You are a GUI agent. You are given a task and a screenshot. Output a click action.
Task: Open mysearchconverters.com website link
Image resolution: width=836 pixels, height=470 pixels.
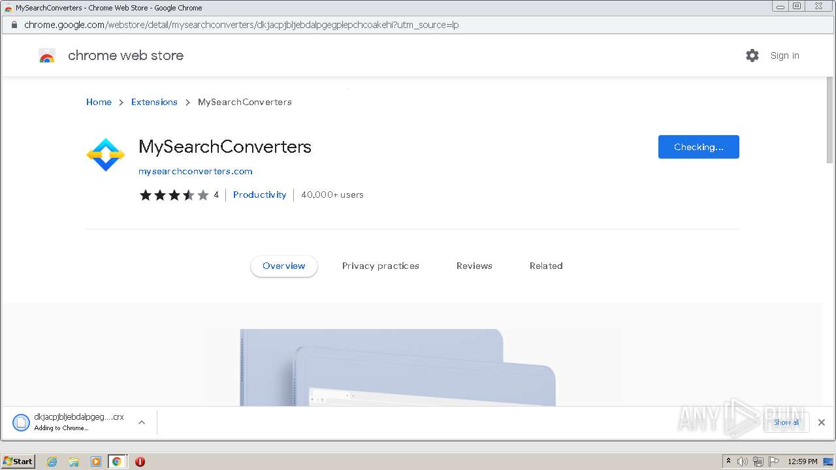pyautogui.click(x=195, y=171)
